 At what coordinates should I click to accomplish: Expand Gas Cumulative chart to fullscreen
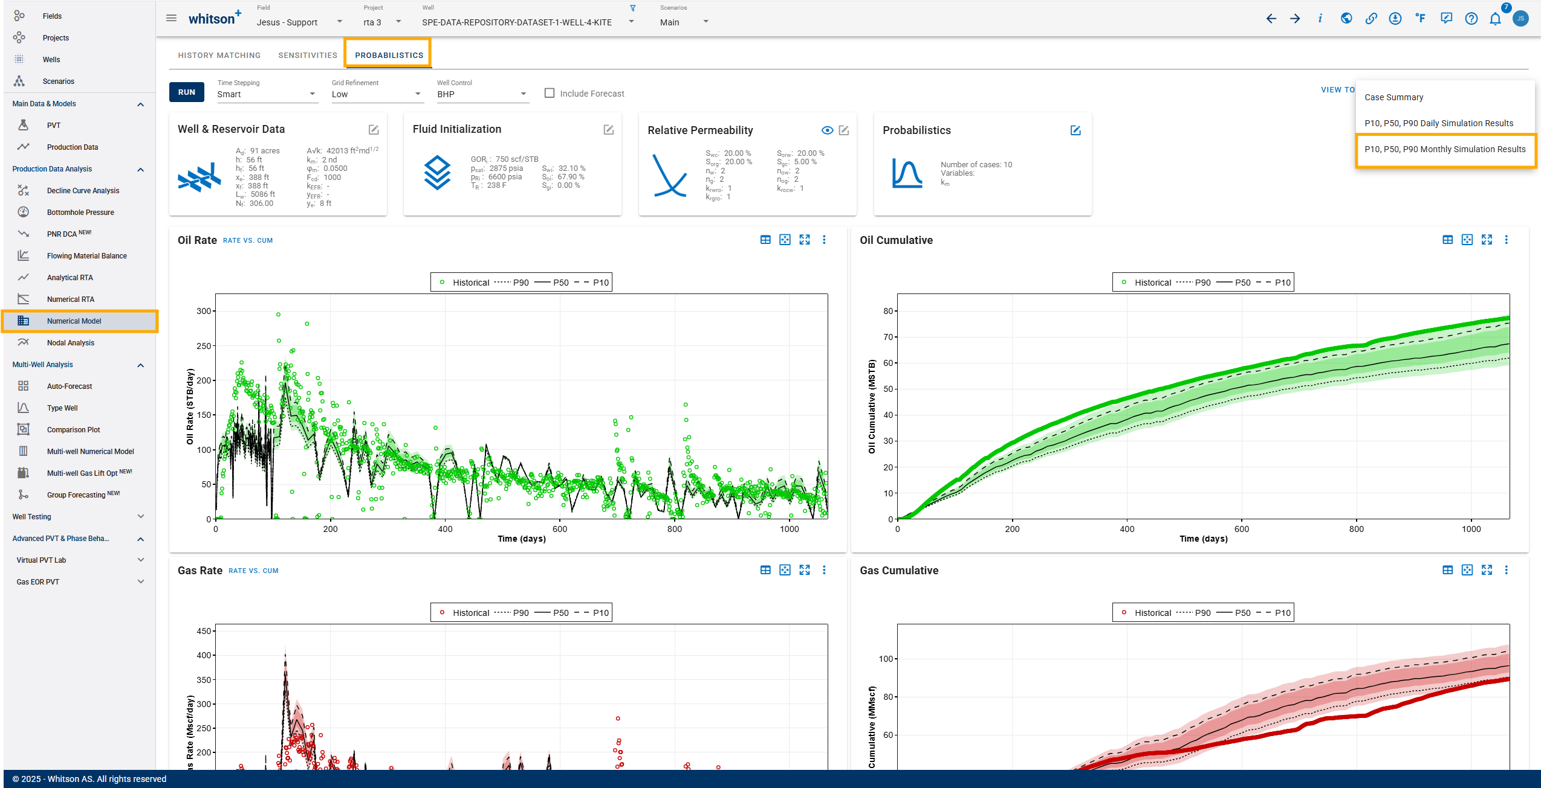(x=1487, y=570)
